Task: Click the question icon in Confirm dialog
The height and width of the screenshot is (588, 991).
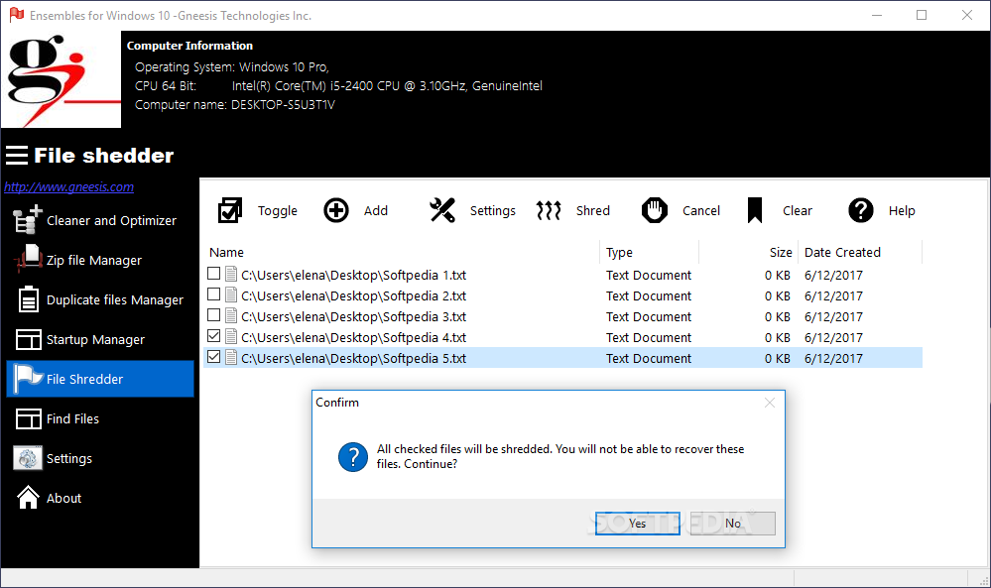Action: point(353,457)
